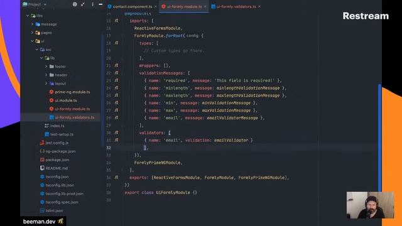Collapse the src folder
The image size is (402, 226).
(x=37, y=50)
